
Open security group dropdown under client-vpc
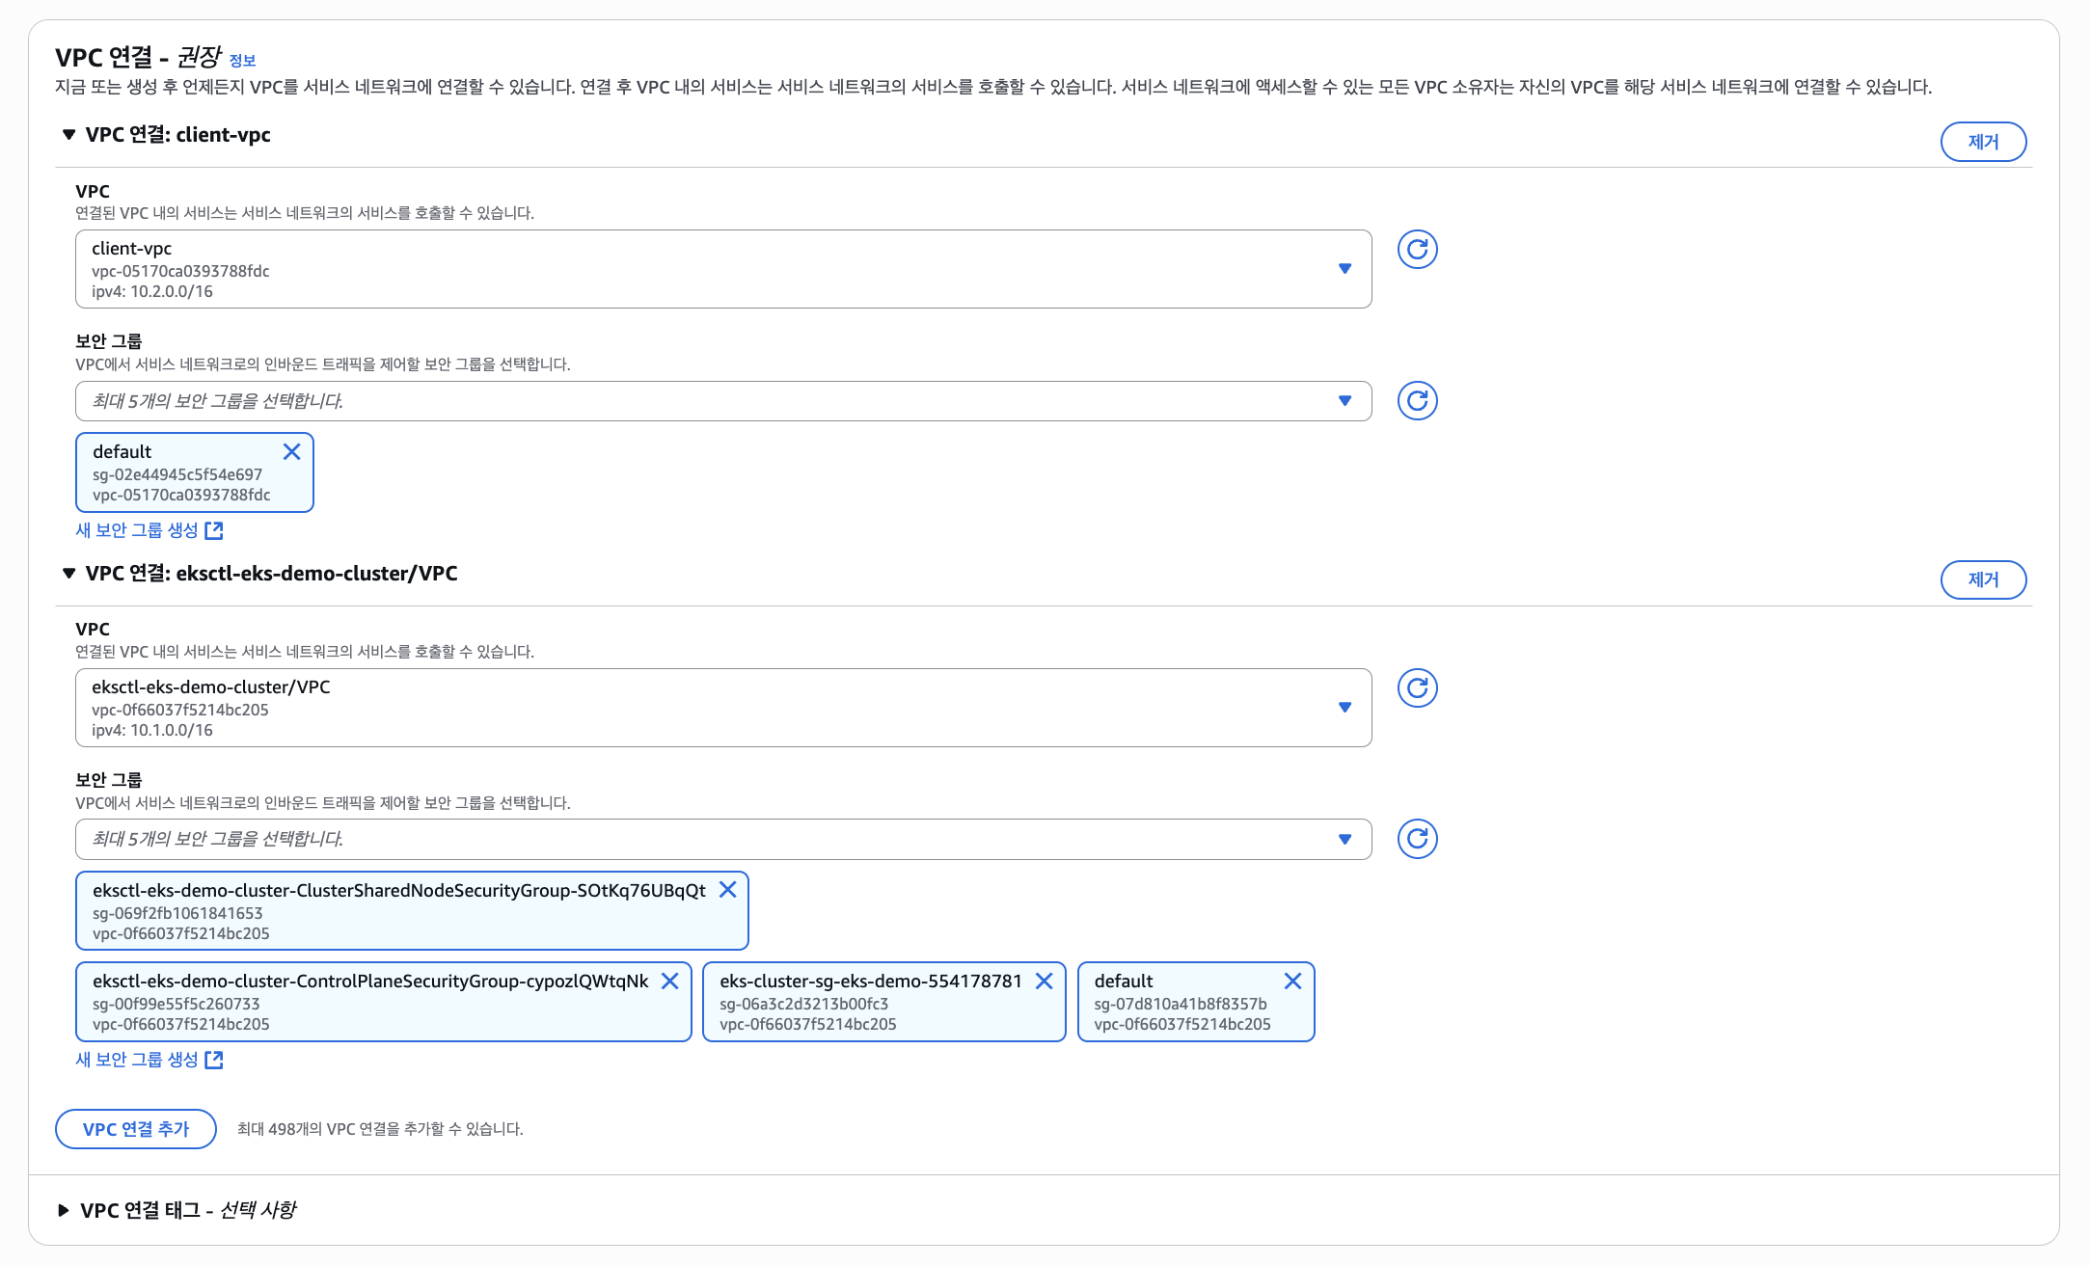tap(723, 401)
